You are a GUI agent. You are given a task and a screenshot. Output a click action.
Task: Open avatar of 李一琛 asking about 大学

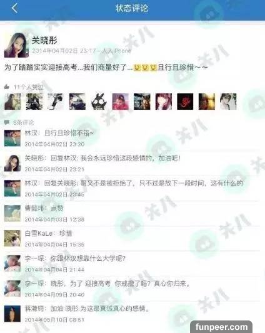tap(12, 263)
